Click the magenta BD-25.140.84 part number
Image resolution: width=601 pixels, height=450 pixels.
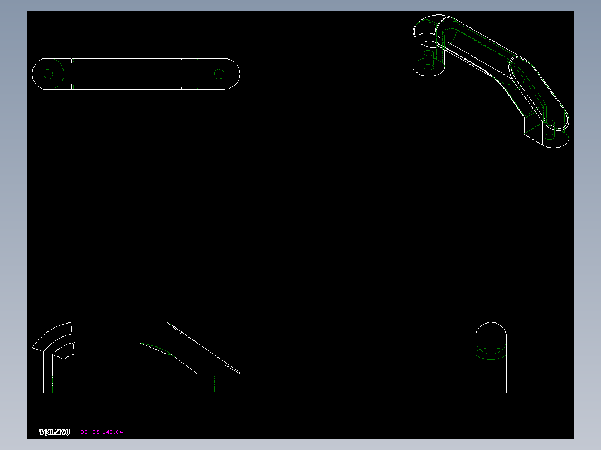click(x=101, y=432)
